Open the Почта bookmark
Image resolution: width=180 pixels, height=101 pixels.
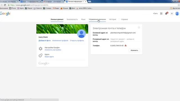pyautogui.click(x=12, y=8)
